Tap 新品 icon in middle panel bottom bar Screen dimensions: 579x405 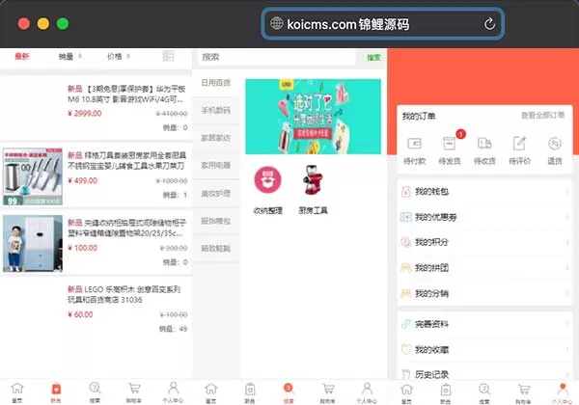250,390
